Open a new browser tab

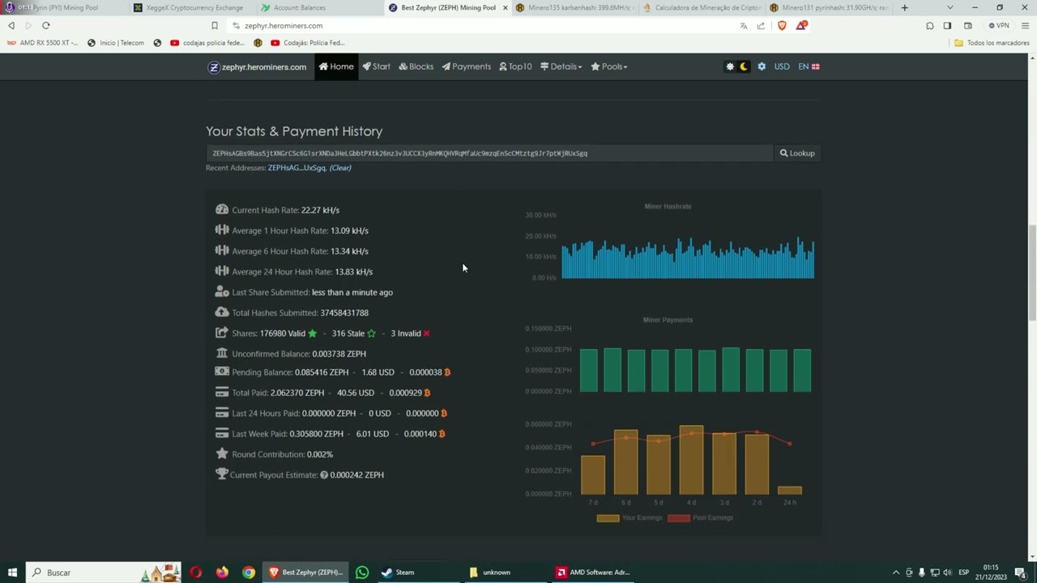tap(904, 8)
